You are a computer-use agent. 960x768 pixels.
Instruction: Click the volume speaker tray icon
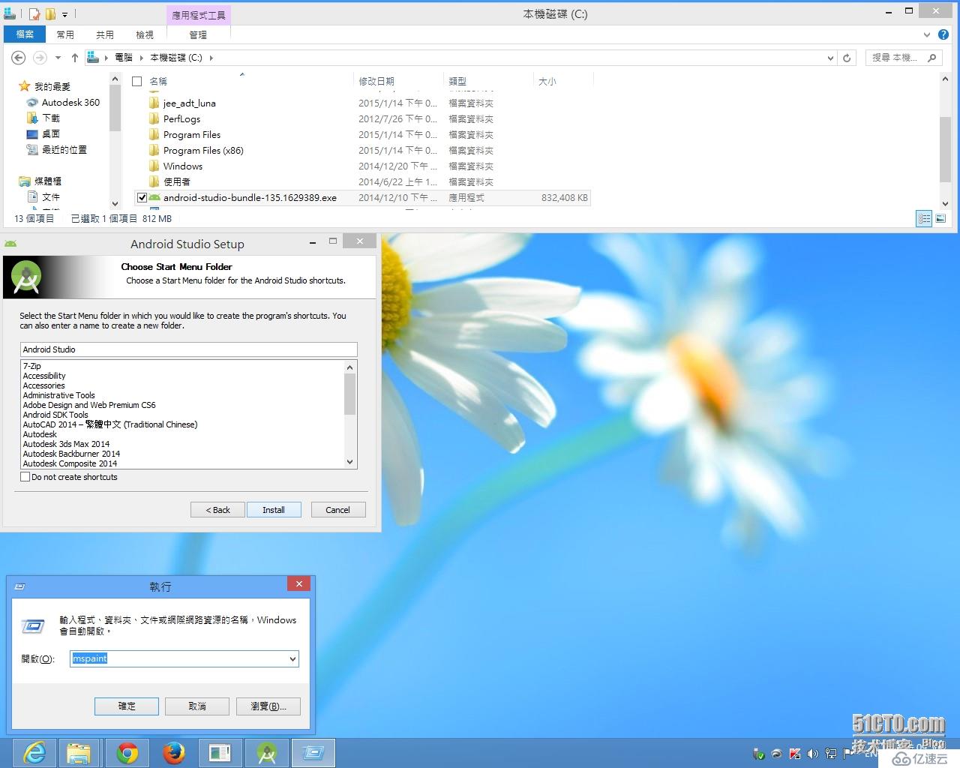click(812, 754)
